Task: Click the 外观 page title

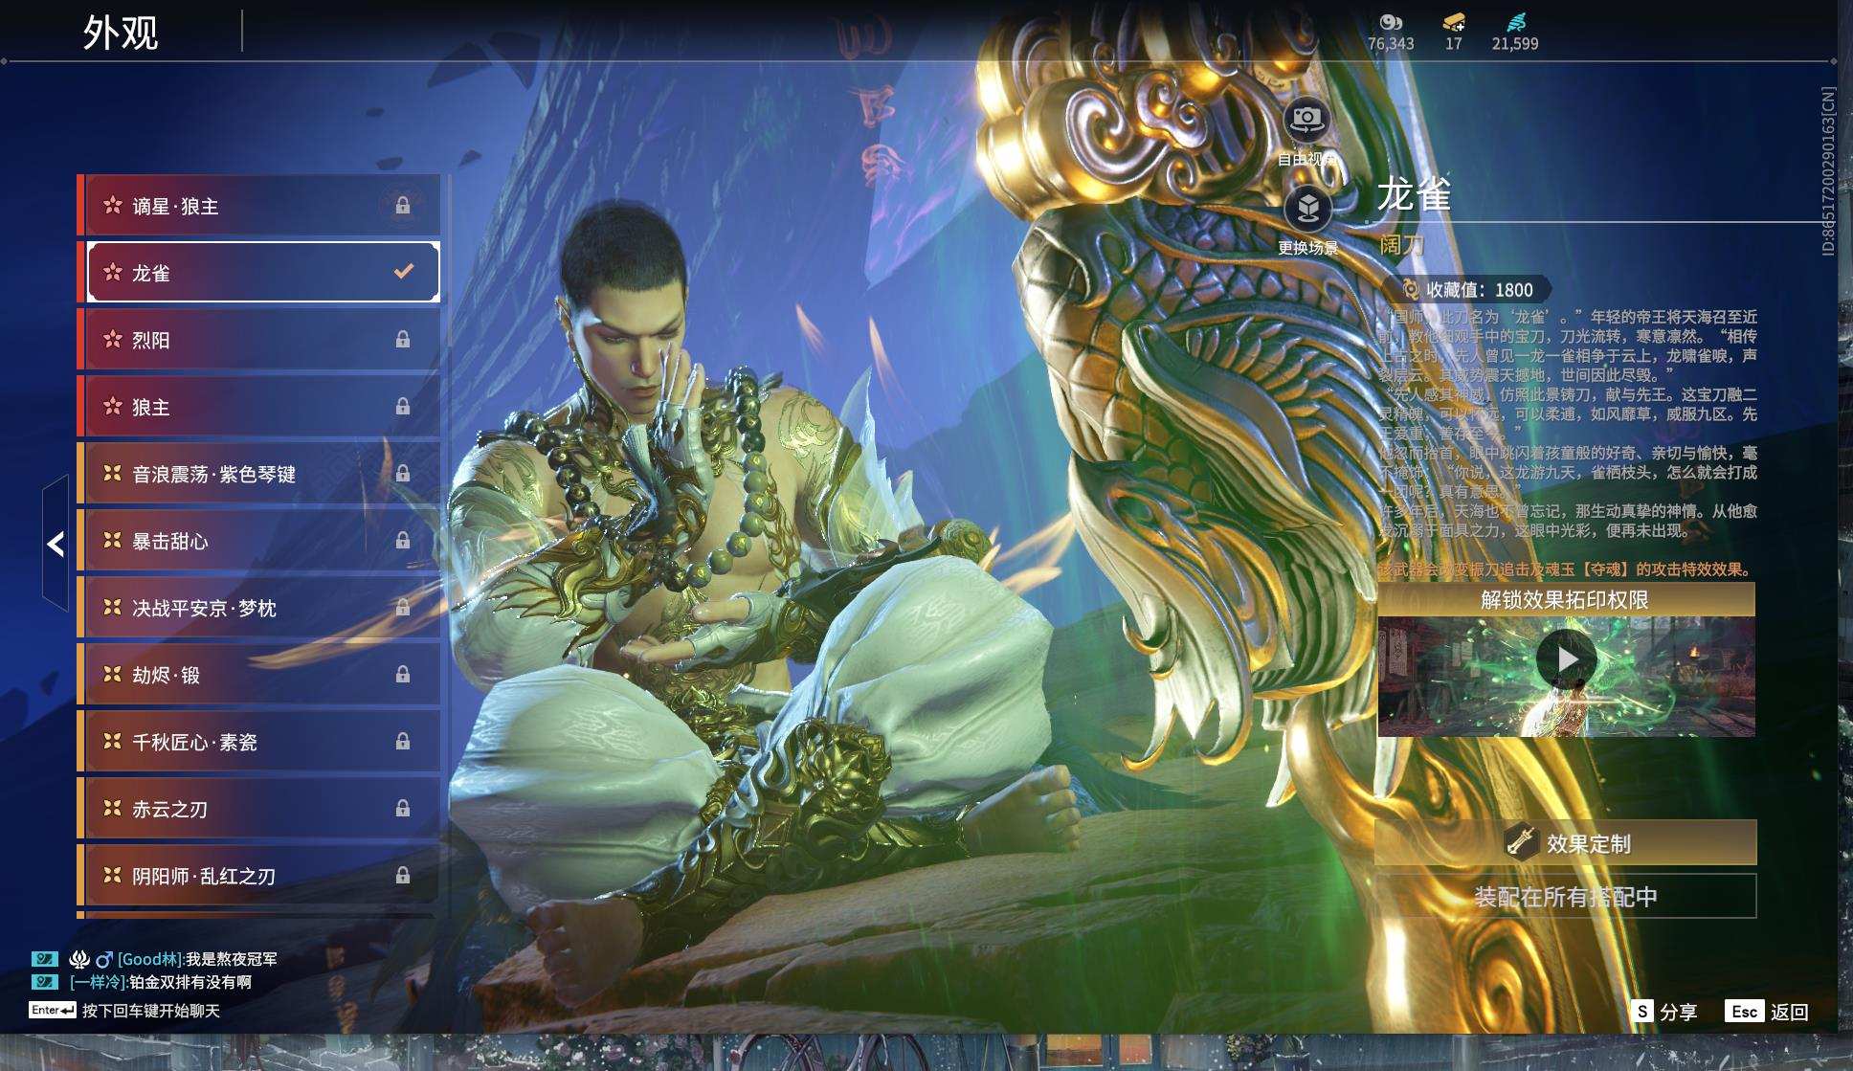Action: click(121, 33)
